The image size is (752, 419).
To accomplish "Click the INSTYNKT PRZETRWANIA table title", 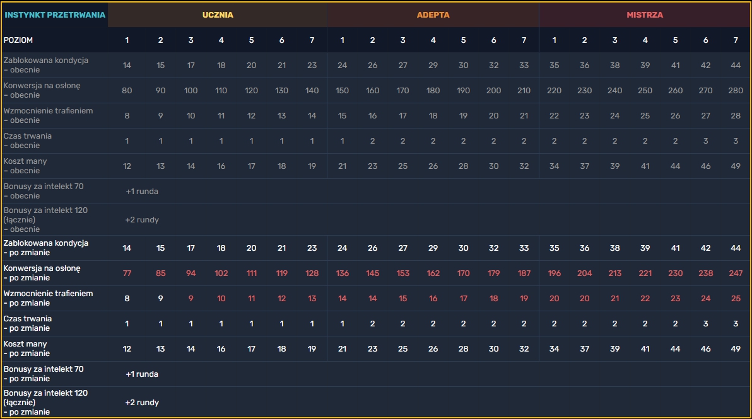I will [55, 15].
